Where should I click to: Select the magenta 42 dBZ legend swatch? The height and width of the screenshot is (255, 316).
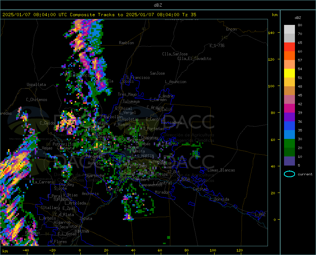coord(289,108)
